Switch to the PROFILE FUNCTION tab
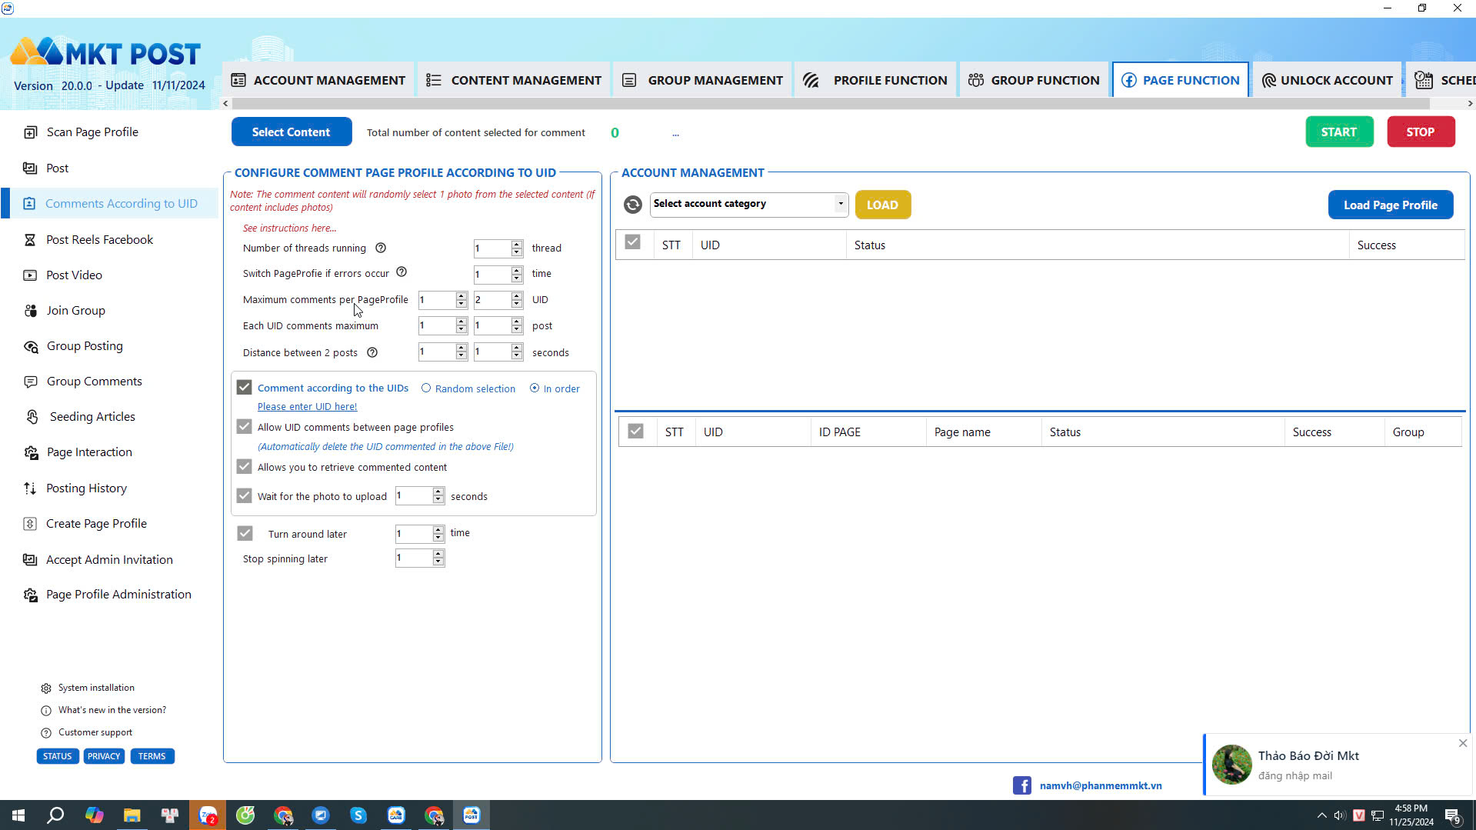The height and width of the screenshot is (830, 1476). [875, 80]
